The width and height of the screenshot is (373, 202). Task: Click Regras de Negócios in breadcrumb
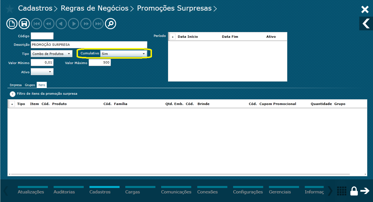(95, 8)
